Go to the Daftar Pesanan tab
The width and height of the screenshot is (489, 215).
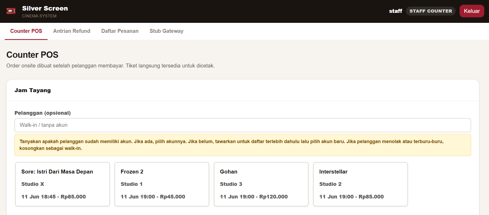pyautogui.click(x=120, y=31)
